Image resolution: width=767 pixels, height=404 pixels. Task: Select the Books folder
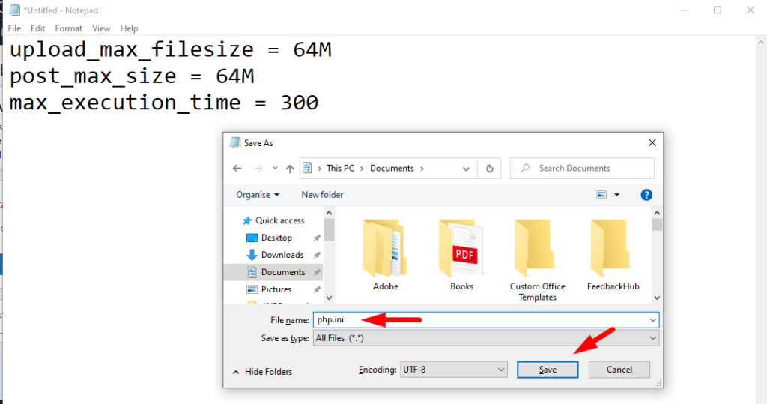(x=461, y=255)
